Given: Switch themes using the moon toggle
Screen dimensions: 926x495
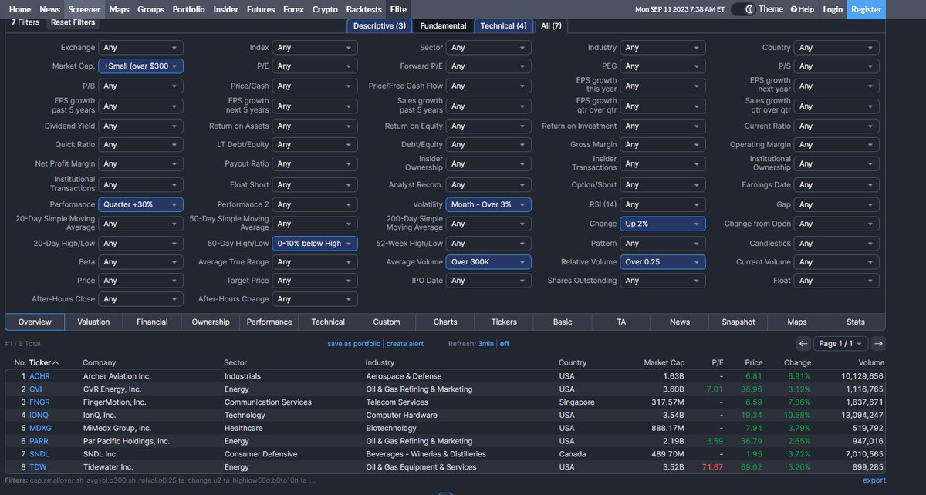Looking at the screenshot, I should coord(749,9).
